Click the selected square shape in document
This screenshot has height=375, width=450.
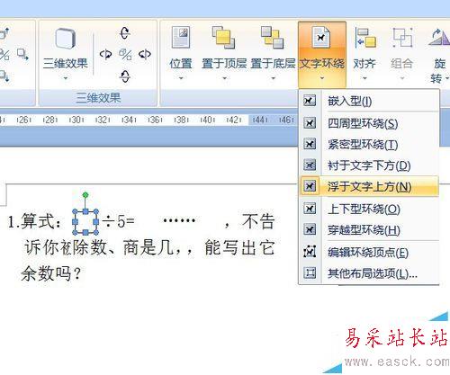pyautogui.click(x=85, y=222)
